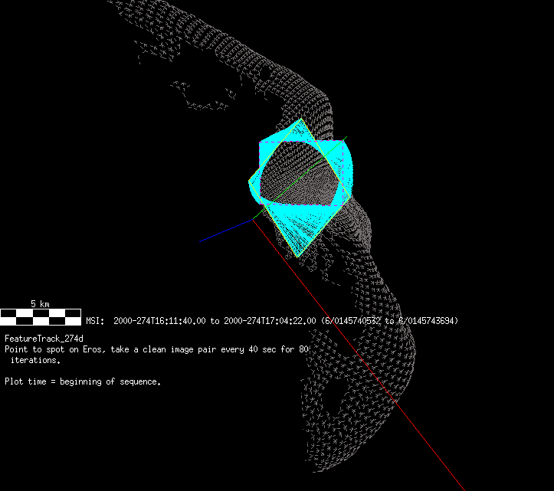Click the 'iterations.' text line
554x491 pixels.
35,360
